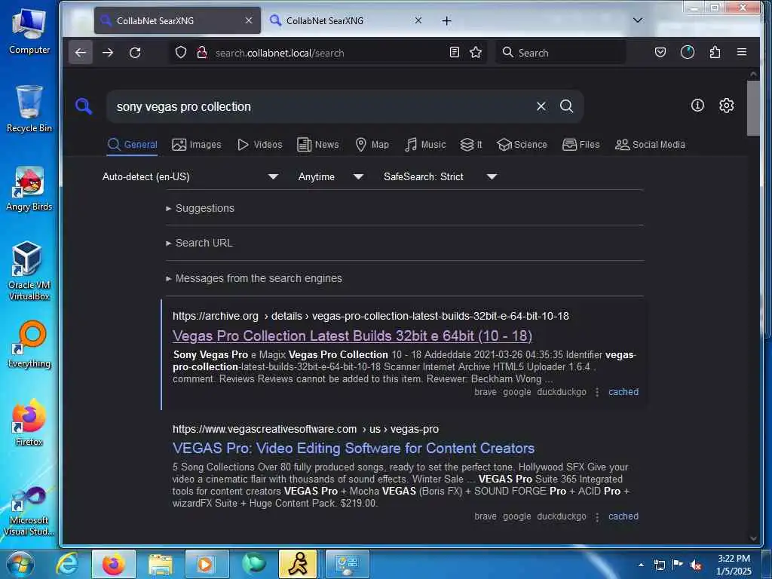Show hidden tray icons arrow
Viewport: 772px width, 579px height.
click(x=641, y=565)
